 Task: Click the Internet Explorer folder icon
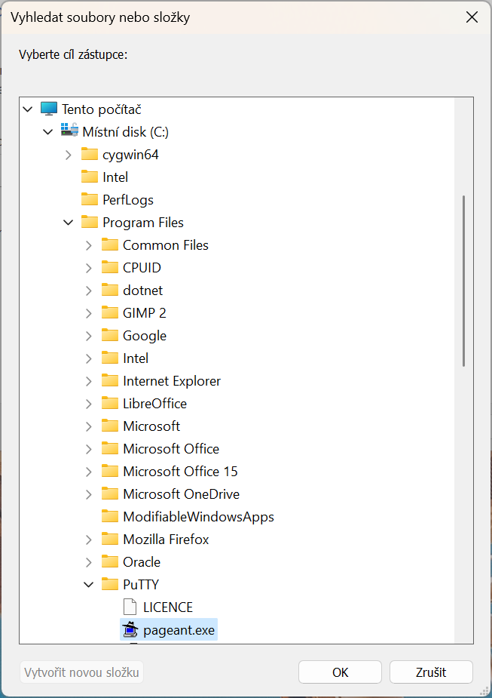click(110, 381)
